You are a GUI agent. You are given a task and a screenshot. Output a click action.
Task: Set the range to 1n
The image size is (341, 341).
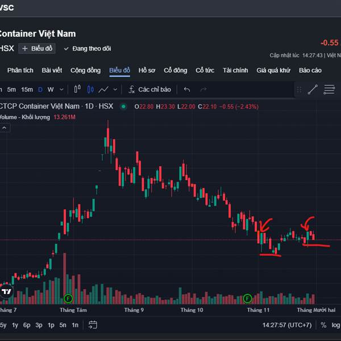click(75, 325)
